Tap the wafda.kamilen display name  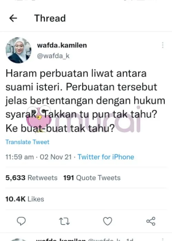62,45
